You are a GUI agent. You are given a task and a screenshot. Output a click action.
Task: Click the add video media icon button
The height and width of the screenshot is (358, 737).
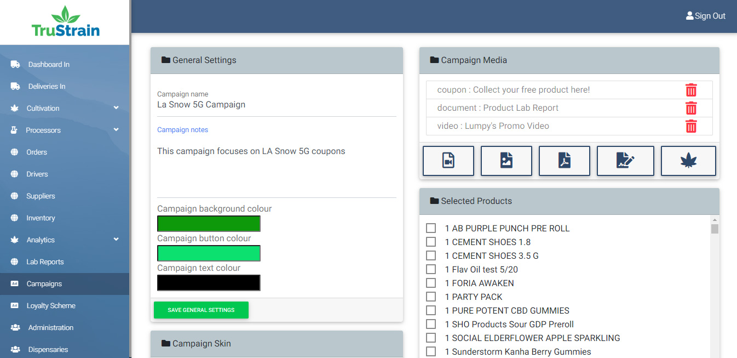[448, 161]
